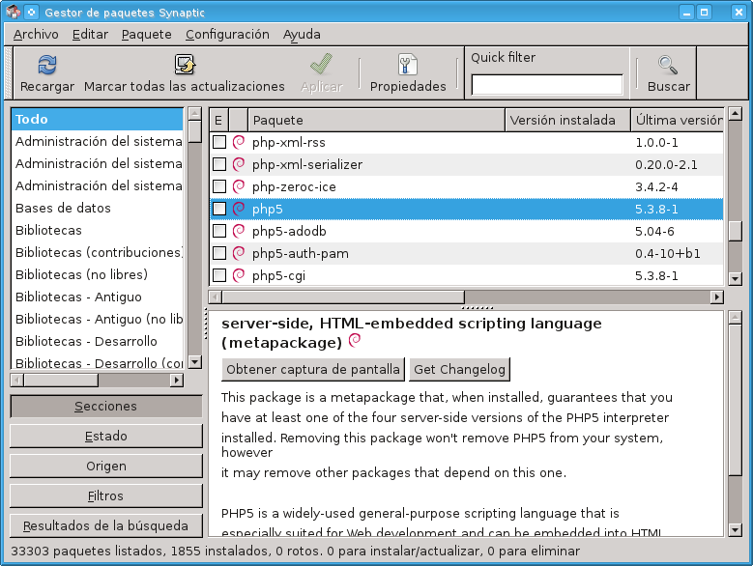Open the Editar menu
This screenshot has width=753, height=566.
click(90, 35)
